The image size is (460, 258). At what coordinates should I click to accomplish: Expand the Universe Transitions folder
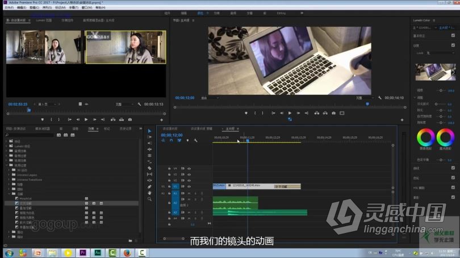9,180
